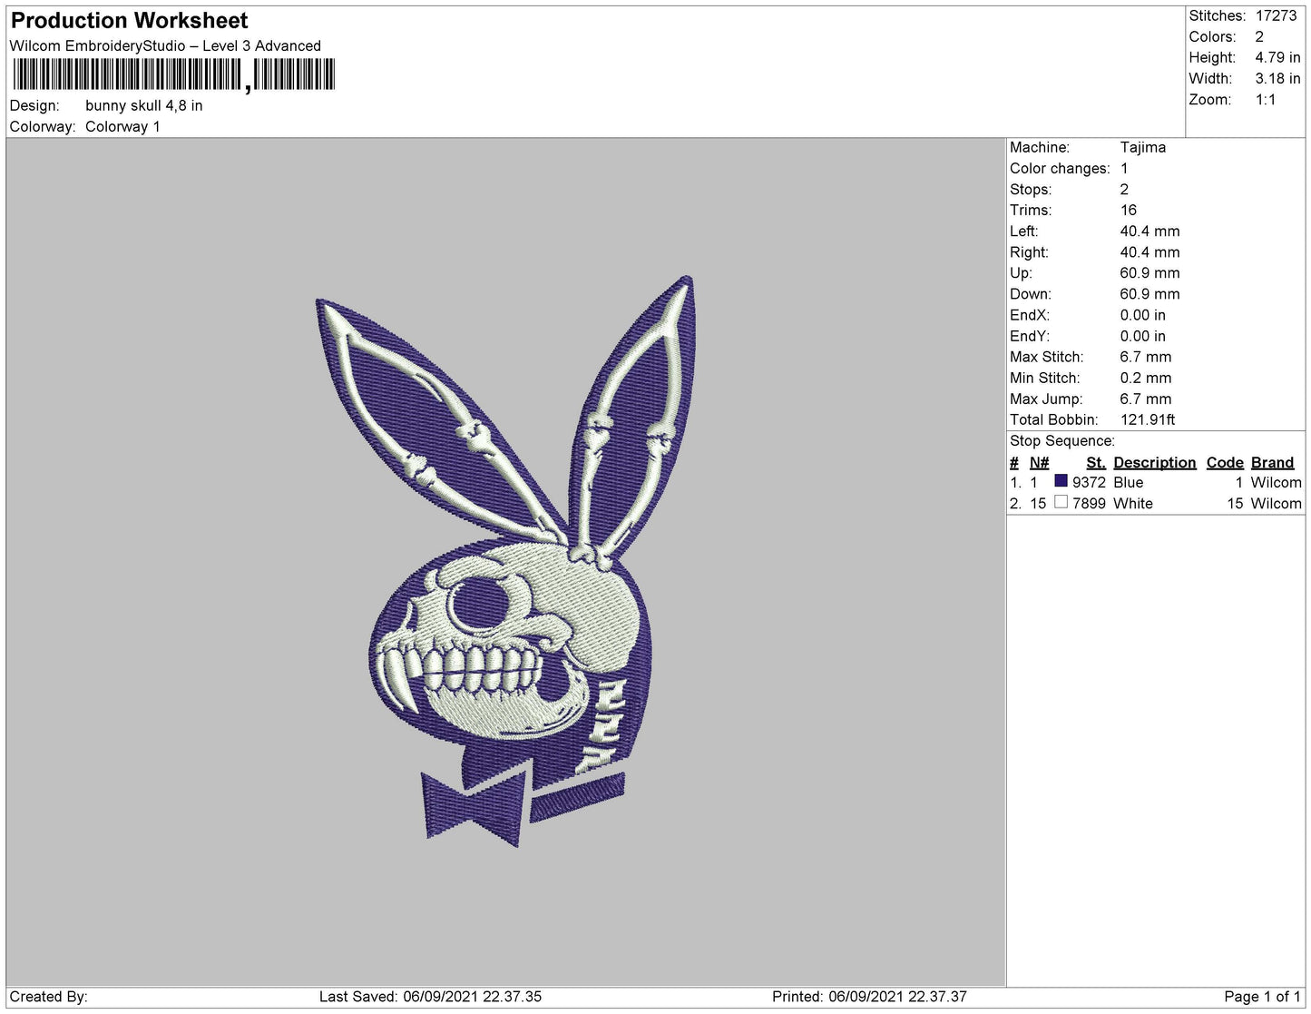Select the 'Color changes:' label
1311x1014 pixels.
click(x=1060, y=168)
